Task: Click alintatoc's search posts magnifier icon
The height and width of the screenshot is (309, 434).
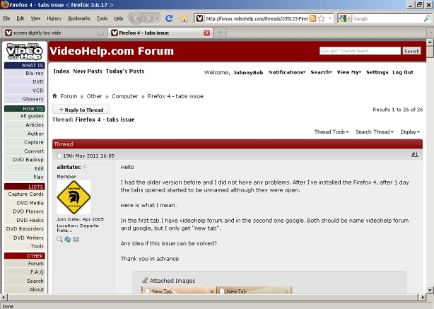Action: (x=59, y=239)
